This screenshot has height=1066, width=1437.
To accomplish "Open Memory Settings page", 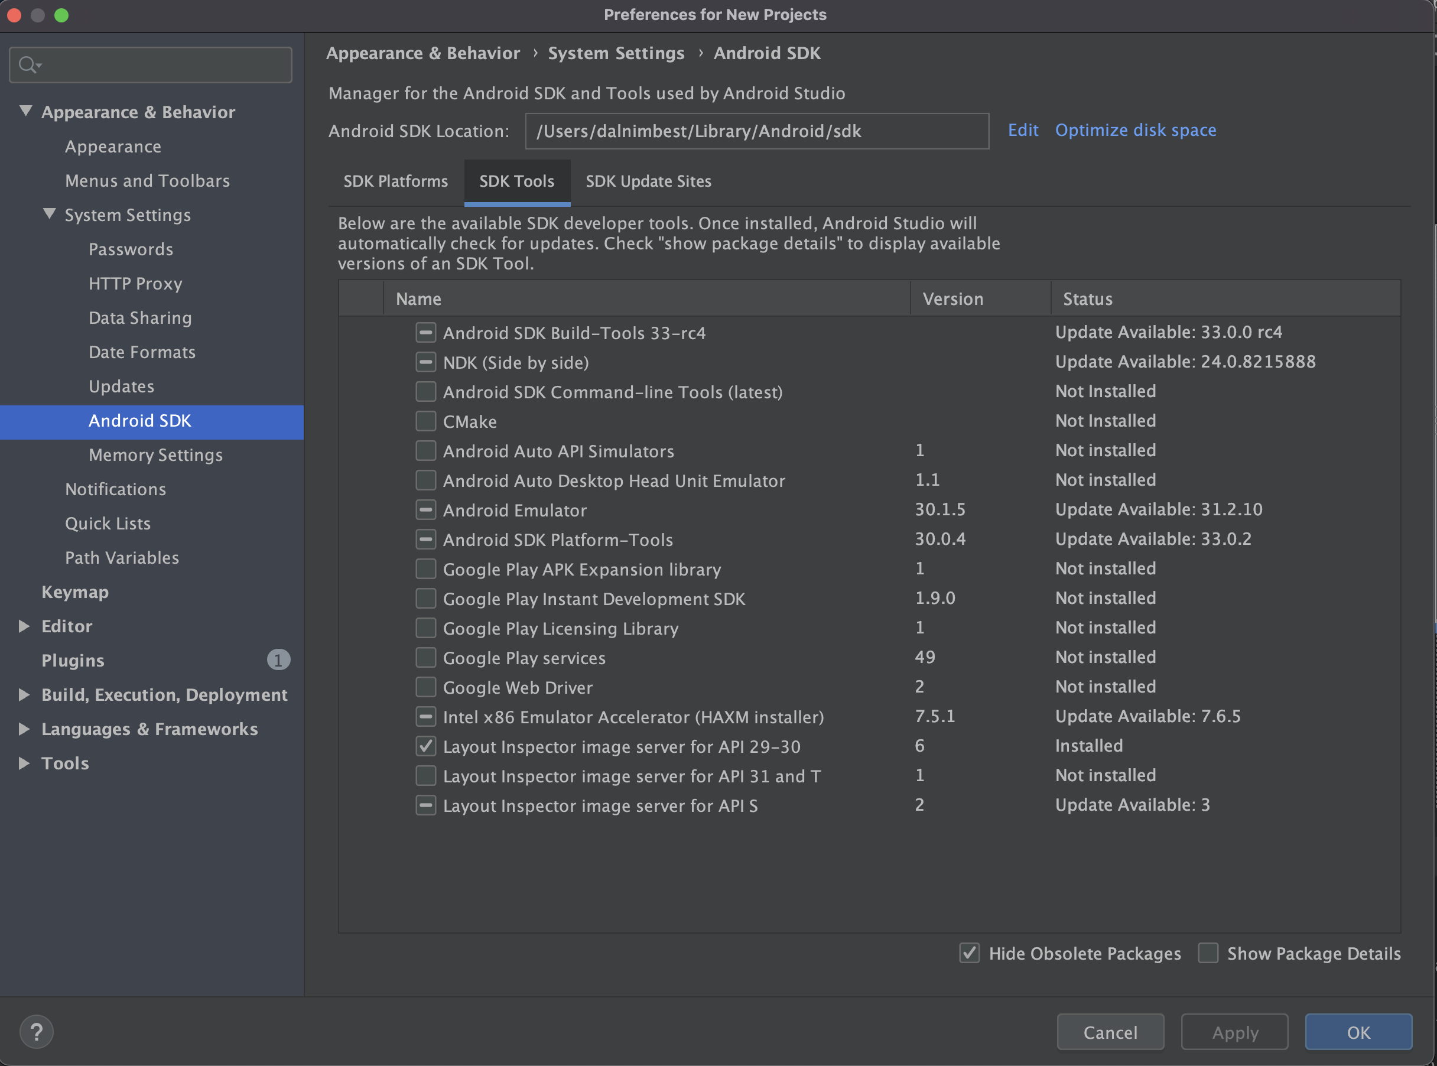I will point(155,454).
